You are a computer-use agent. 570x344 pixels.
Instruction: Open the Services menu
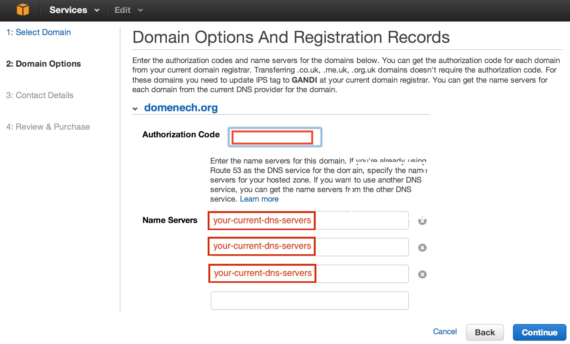click(68, 10)
